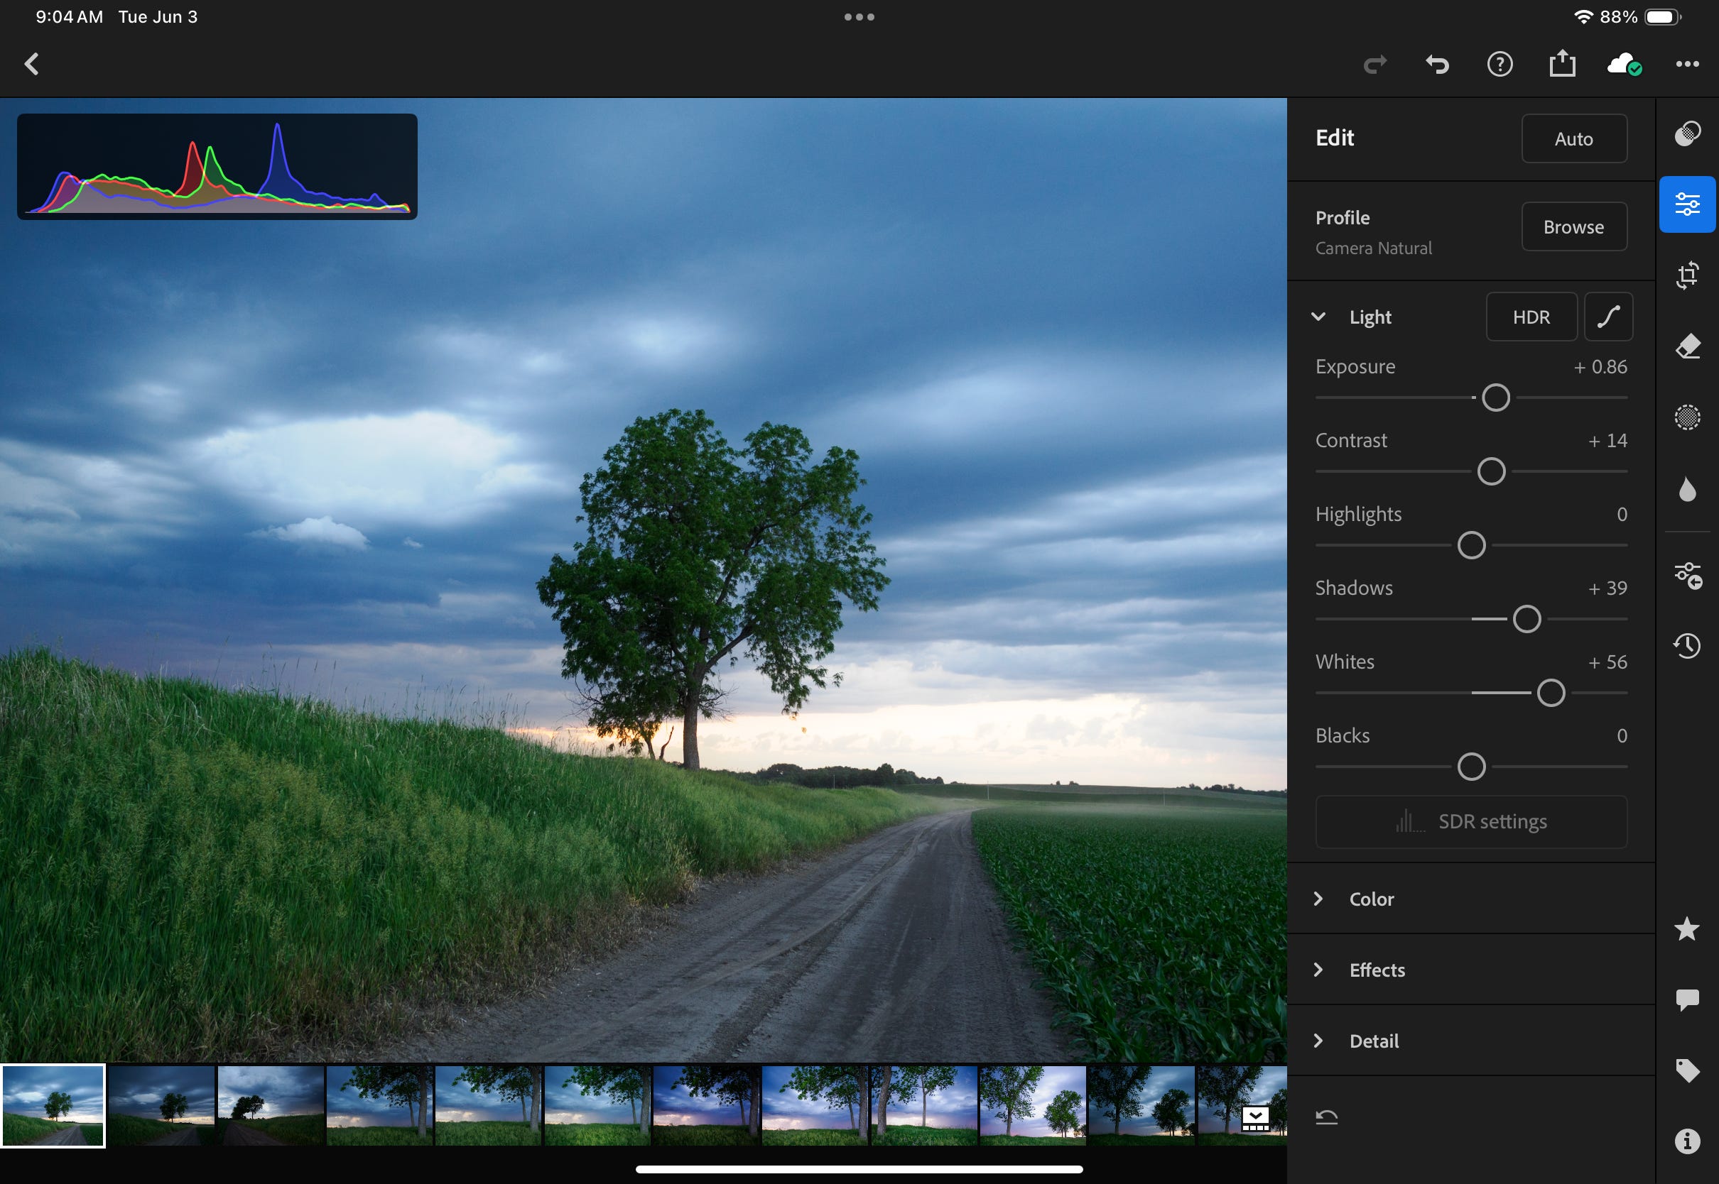Toggle filmstrip visibility icon
This screenshot has height=1184, width=1719.
pyautogui.click(x=1255, y=1118)
